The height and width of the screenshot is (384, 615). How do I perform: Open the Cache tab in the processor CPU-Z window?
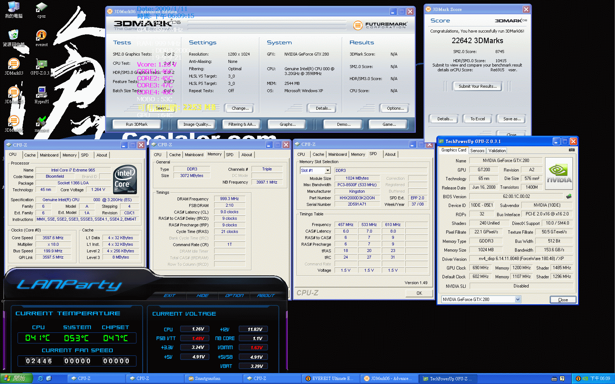click(30, 155)
